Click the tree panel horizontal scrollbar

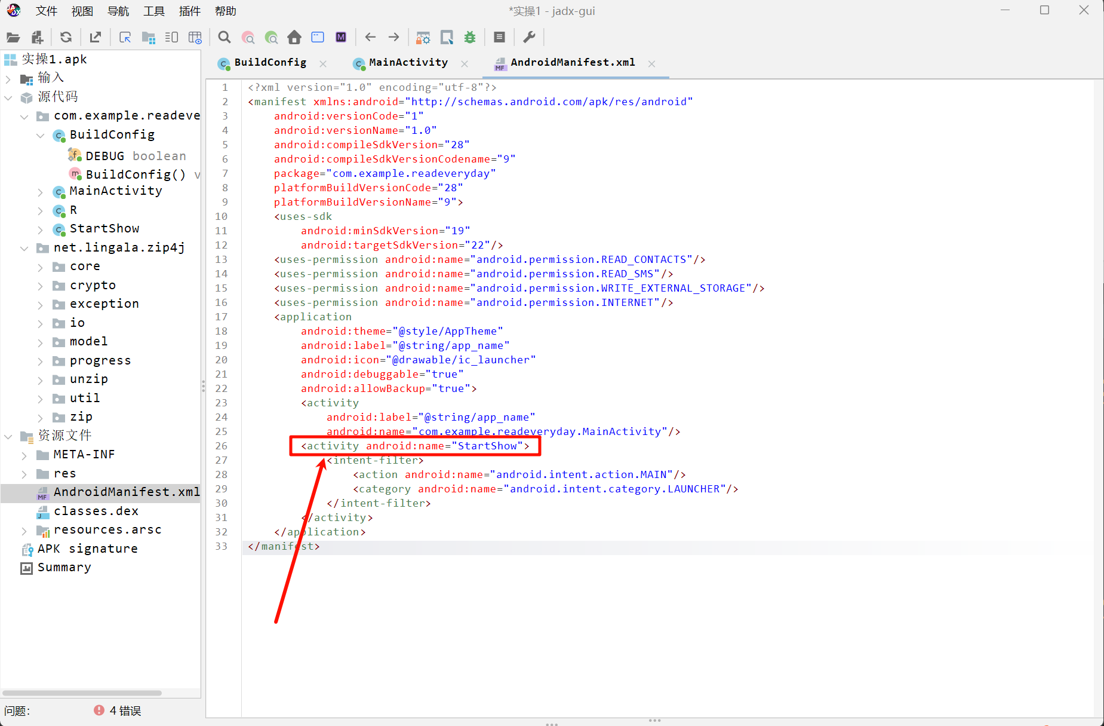(x=82, y=693)
